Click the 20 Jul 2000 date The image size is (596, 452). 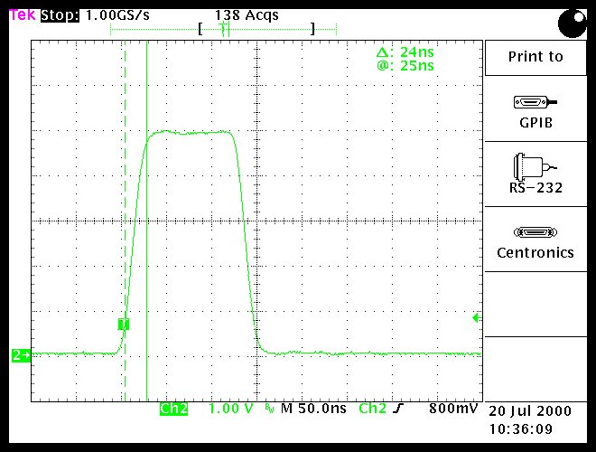tap(530, 411)
